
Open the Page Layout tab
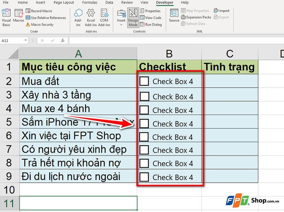click(x=63, y=2)
